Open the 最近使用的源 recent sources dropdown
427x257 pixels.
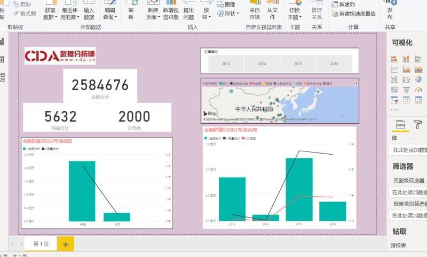70,10
